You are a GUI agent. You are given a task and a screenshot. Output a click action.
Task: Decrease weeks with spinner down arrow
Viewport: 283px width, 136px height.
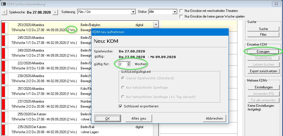(x=129, y=65)
